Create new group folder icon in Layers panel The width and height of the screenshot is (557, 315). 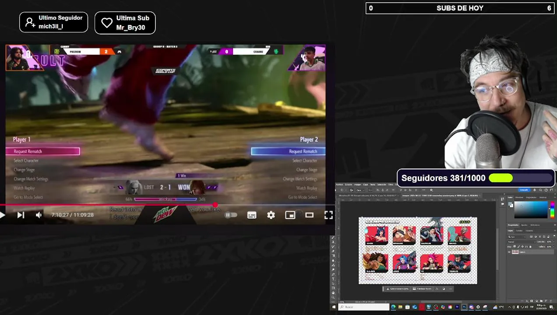point(541,301)
